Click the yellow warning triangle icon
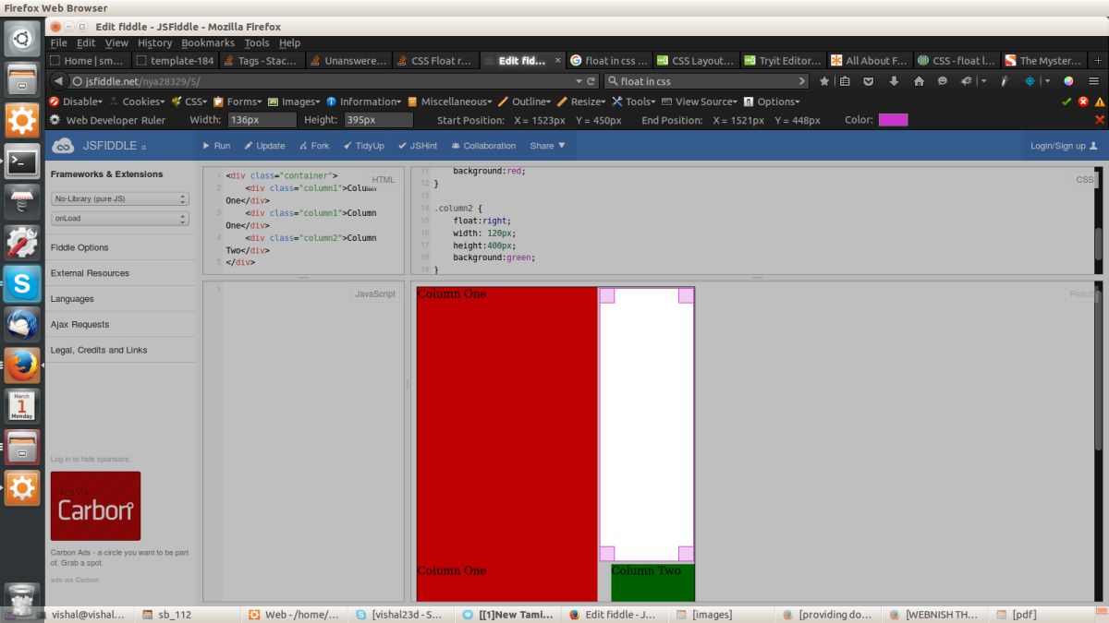 pyautogui.click(x=1099, y=102)
